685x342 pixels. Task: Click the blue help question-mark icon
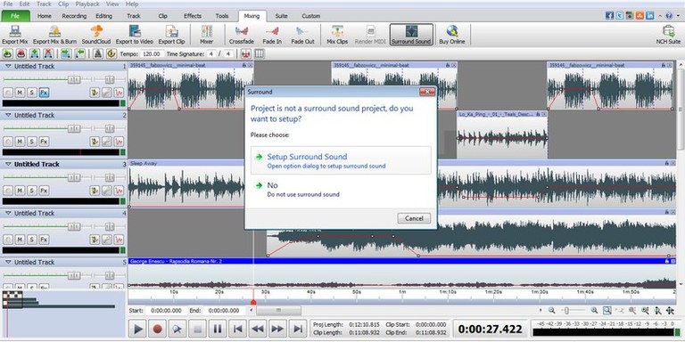point(669,15)
